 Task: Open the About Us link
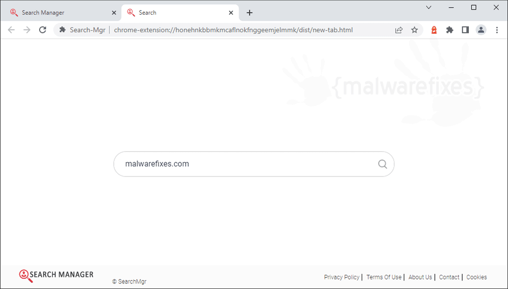tap(420, 277)
